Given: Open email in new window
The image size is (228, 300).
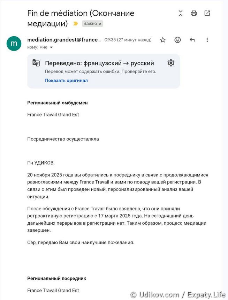Looking at the screenshot, I should click(207, 13).
